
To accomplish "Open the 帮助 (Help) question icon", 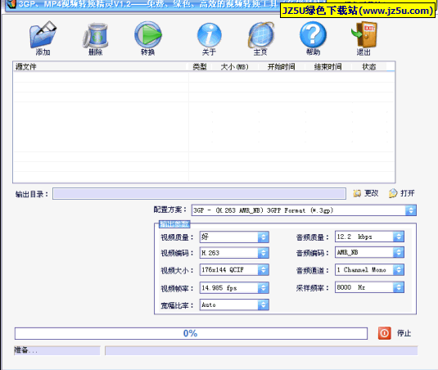I will (313, 35).
